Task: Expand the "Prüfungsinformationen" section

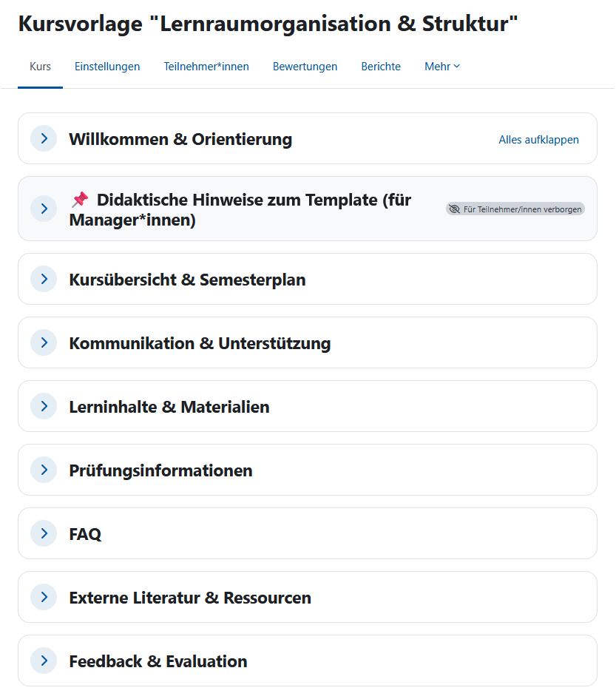Action: 43,469
